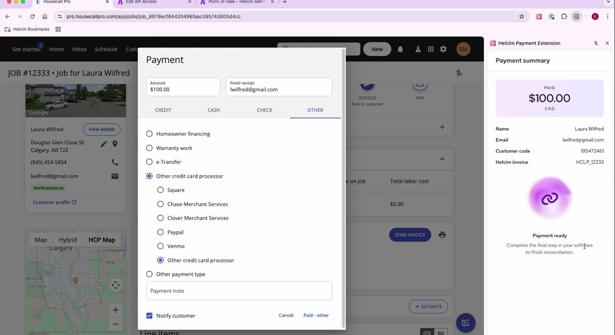615x335 pixels.
Task: Open the Chrome tab list dropdown arrow
Action: tap(608, 2)
